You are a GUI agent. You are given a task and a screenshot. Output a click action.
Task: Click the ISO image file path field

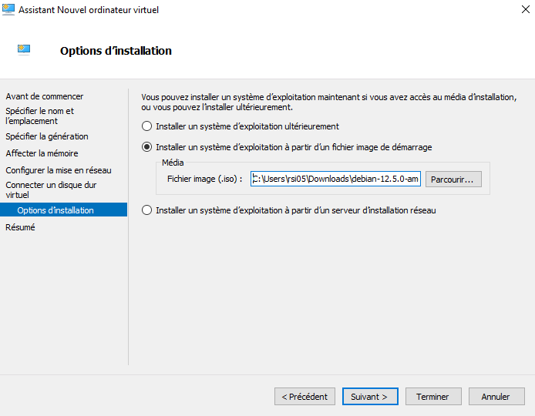pyautogui.click(x=335, y=179)
